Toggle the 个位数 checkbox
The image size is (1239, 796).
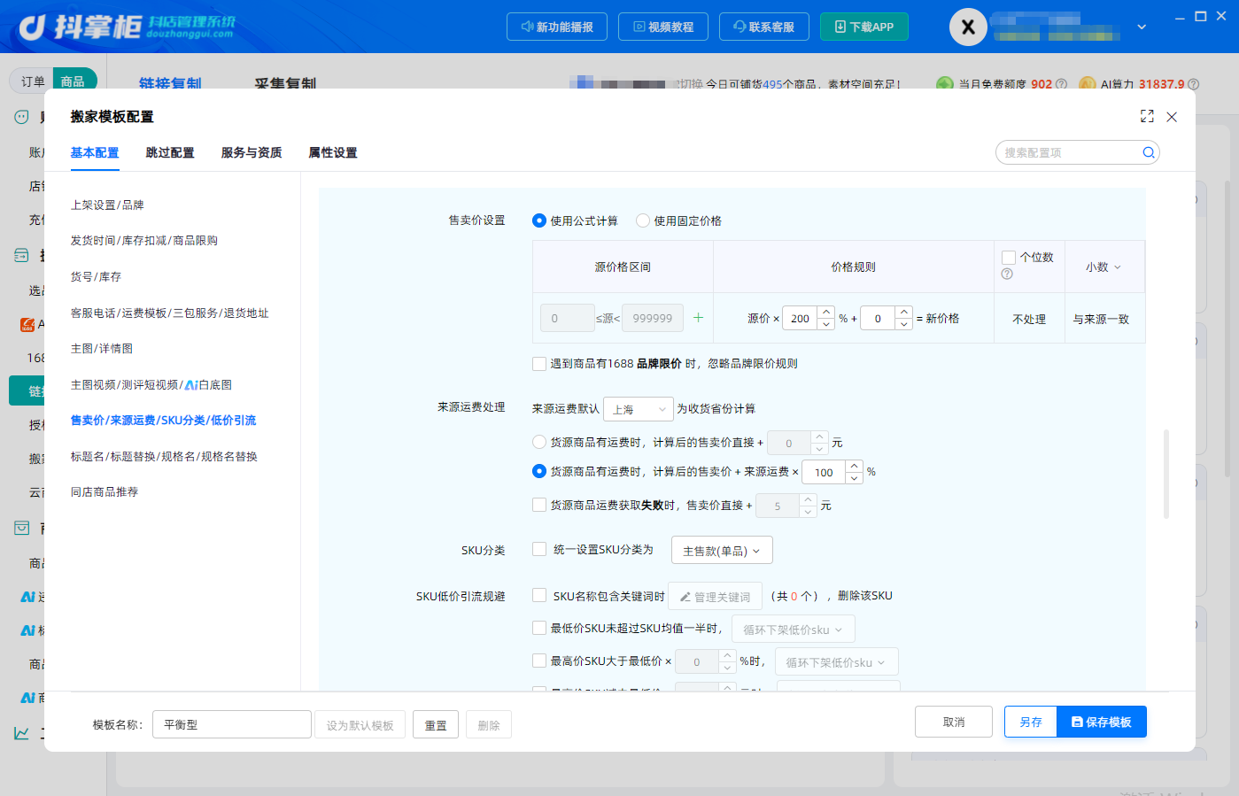coord(1009,257)
